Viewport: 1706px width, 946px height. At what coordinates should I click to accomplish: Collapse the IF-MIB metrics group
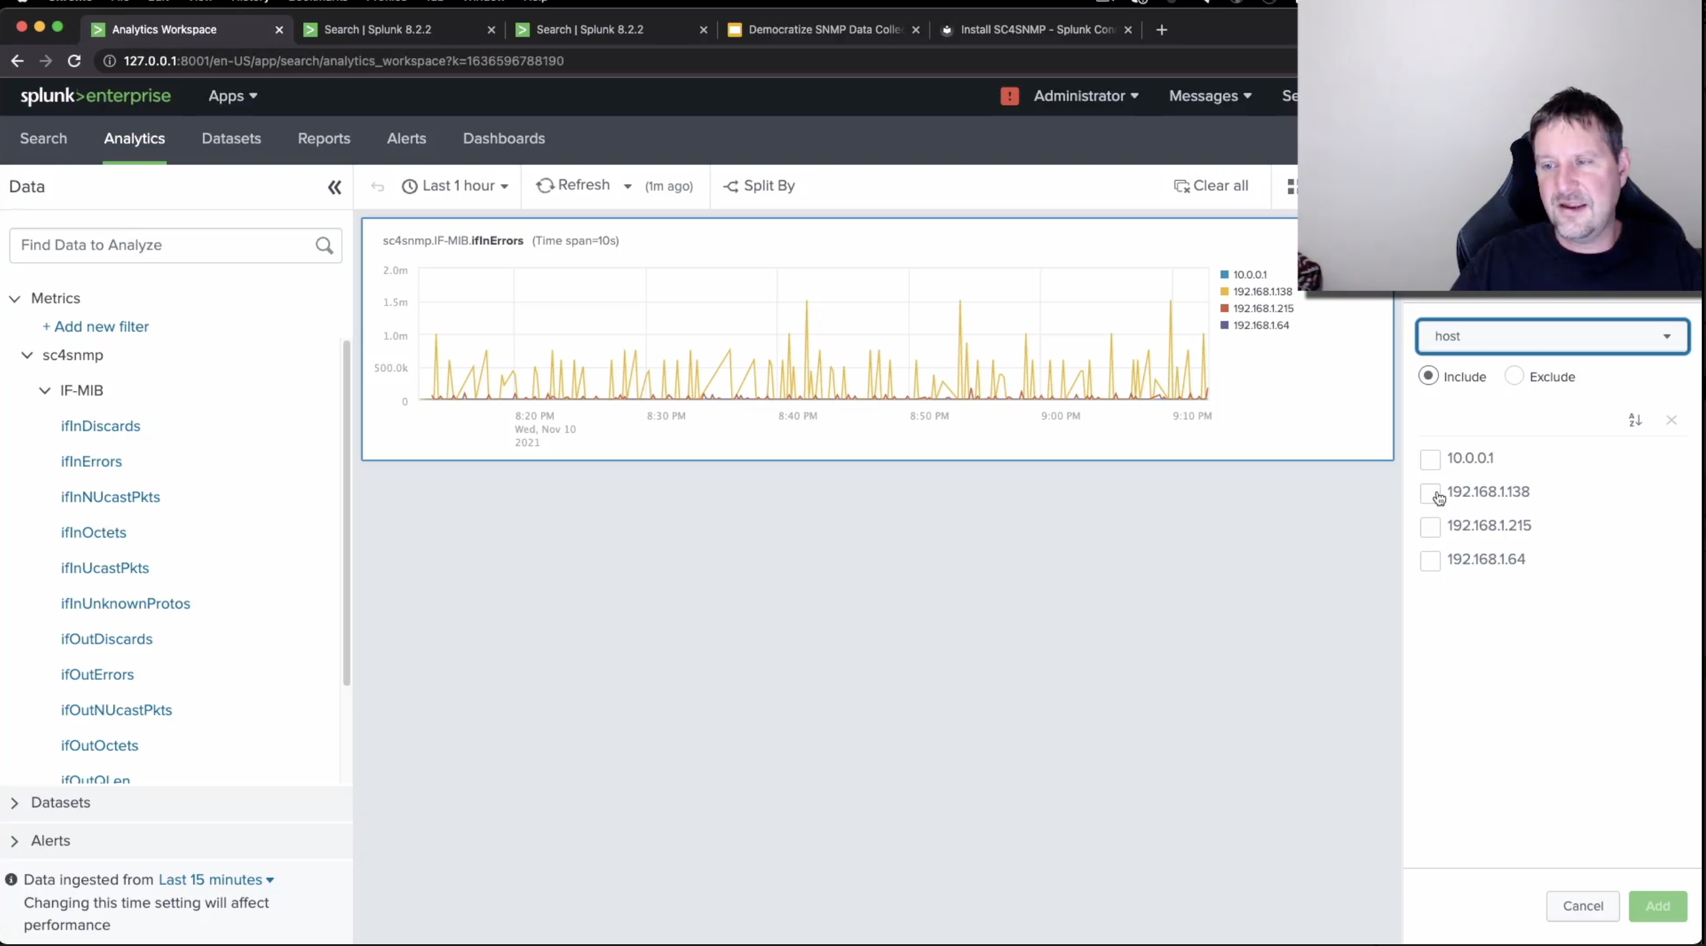pyautogui.click(x=44, y=390)
